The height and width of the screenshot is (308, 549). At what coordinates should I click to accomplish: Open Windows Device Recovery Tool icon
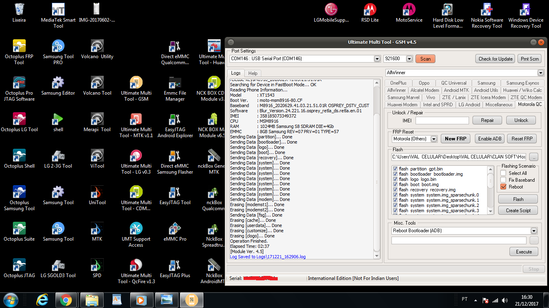click(x=526, y=16)
